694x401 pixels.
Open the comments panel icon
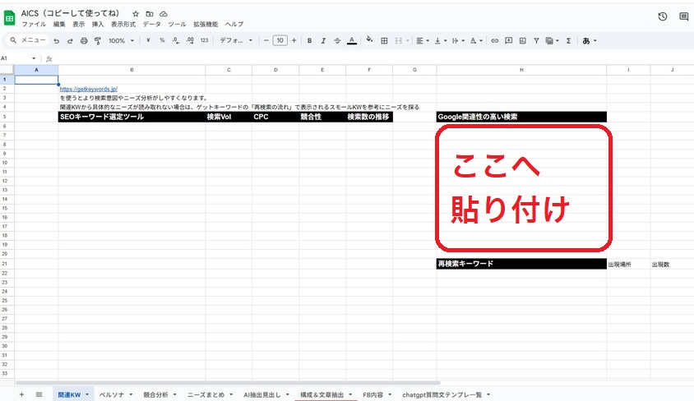683,16
